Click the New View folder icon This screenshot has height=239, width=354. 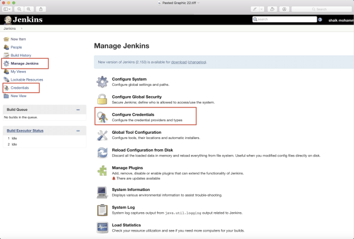pos(6,96)
